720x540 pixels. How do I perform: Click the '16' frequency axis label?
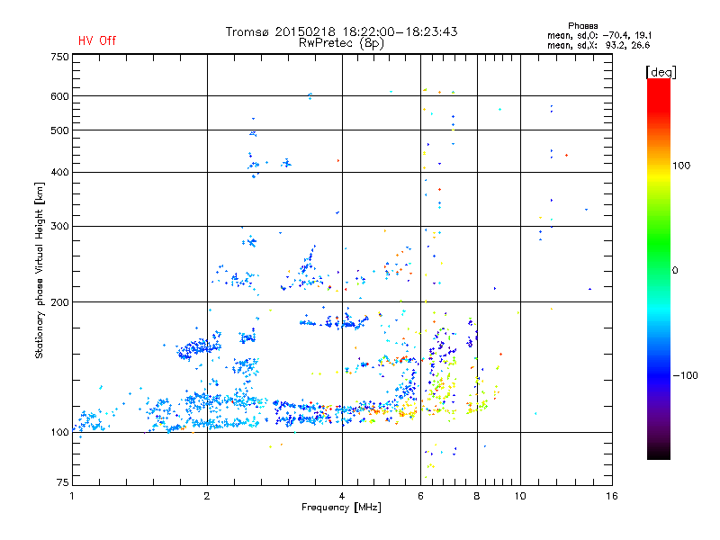[612, 496]
